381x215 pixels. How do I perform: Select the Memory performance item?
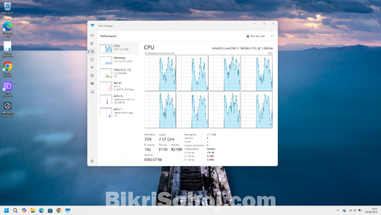point(119,60)
